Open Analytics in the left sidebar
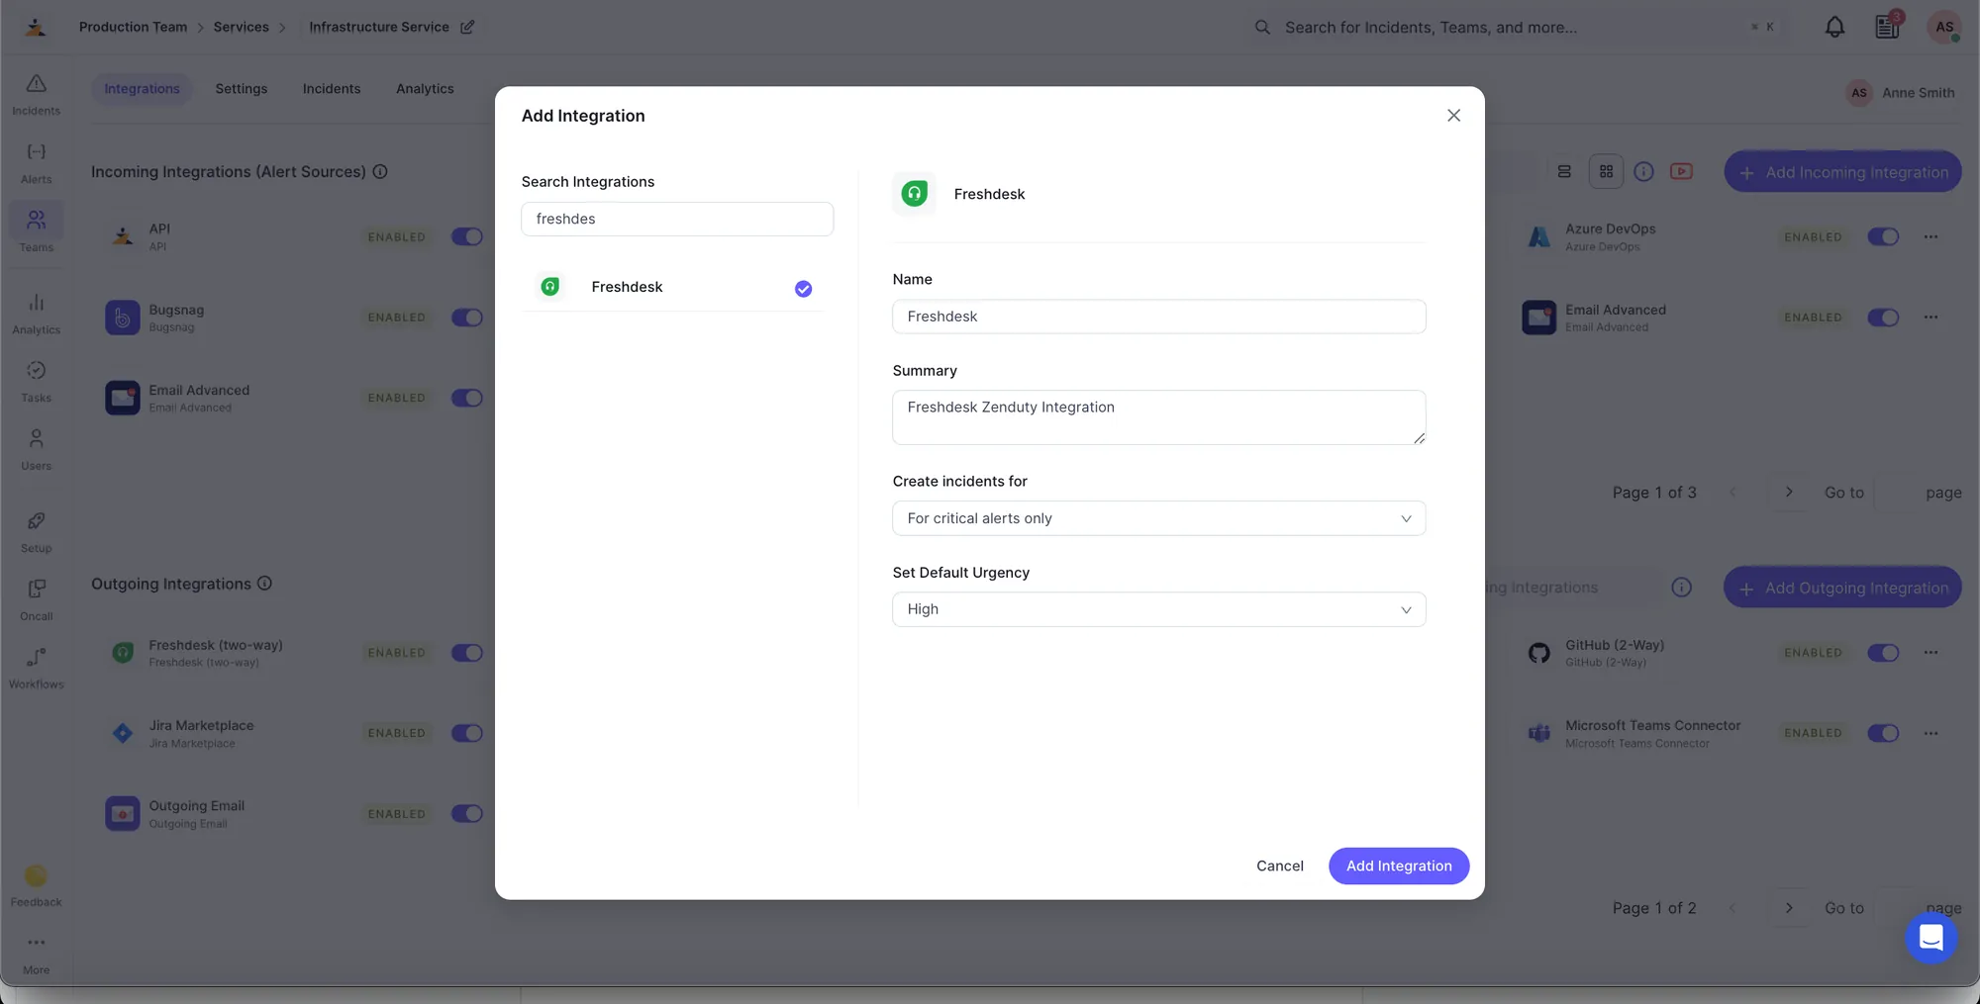This screenshot has height=1004, width=1980. click(x=36, y=314)
